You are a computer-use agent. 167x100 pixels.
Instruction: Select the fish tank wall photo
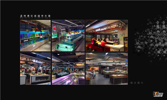tap(35, 36)
